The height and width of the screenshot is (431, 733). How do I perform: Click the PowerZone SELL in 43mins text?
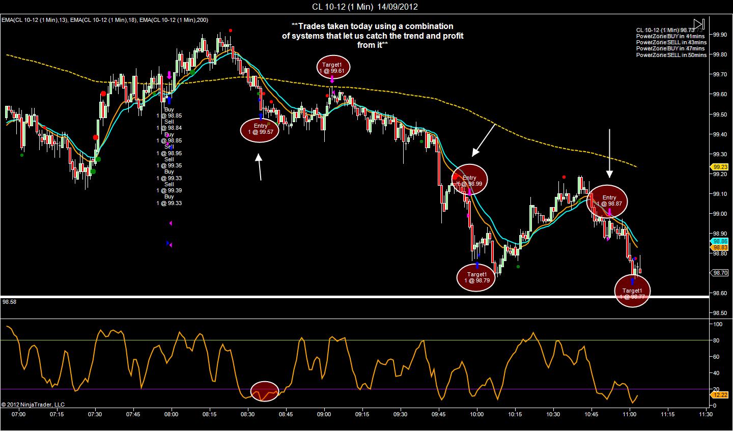[x=671, y=43]
